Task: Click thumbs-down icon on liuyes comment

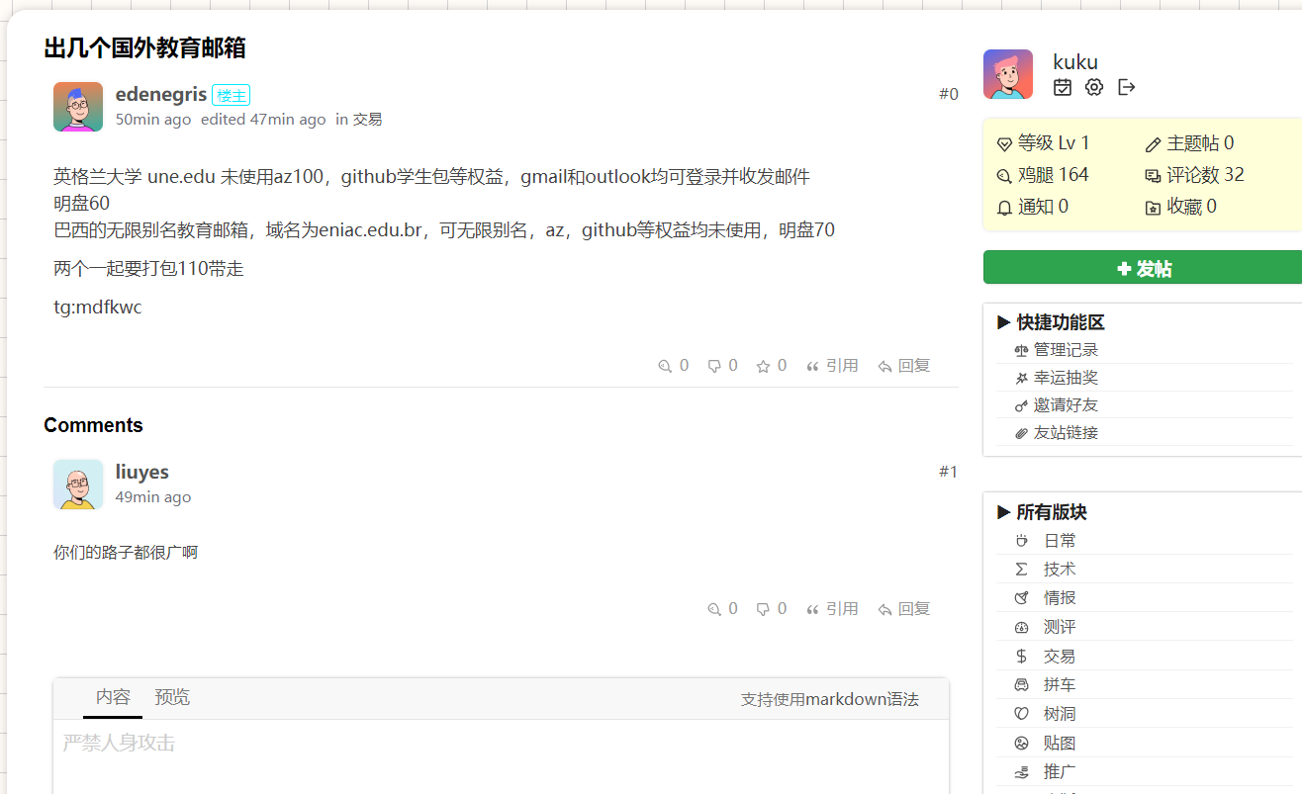Action: coord(763,609)
